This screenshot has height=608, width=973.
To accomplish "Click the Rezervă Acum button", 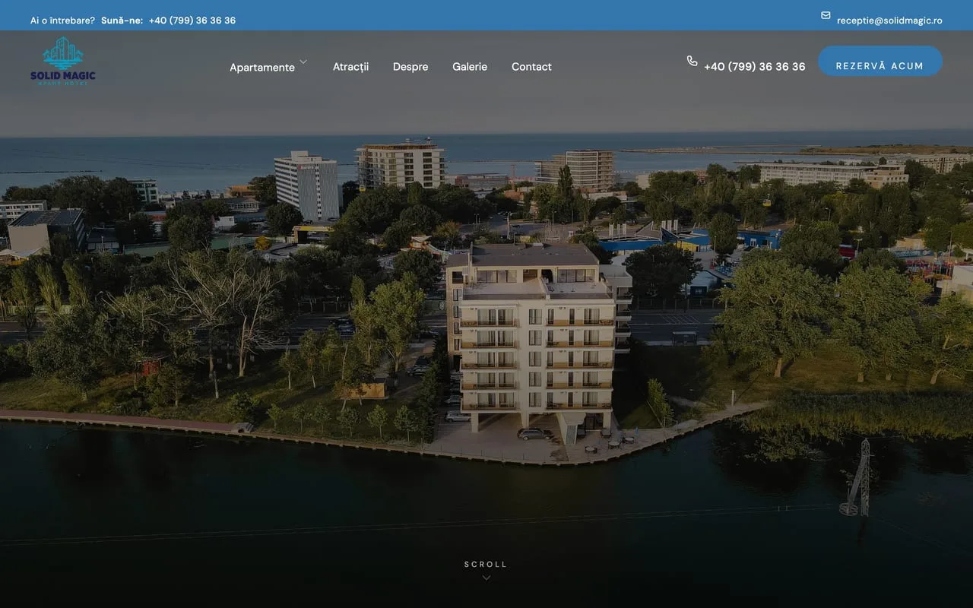I will (880, 61).
